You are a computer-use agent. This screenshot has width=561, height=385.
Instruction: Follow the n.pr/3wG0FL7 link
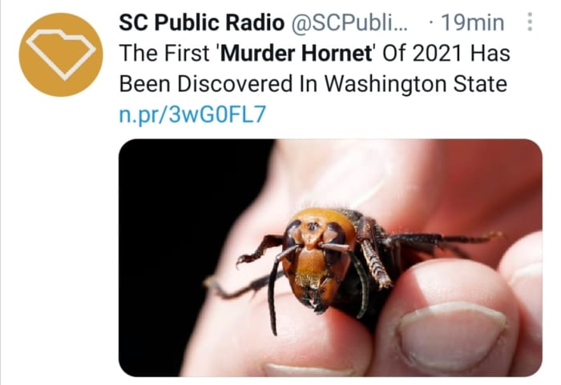(x=192, y=114)
